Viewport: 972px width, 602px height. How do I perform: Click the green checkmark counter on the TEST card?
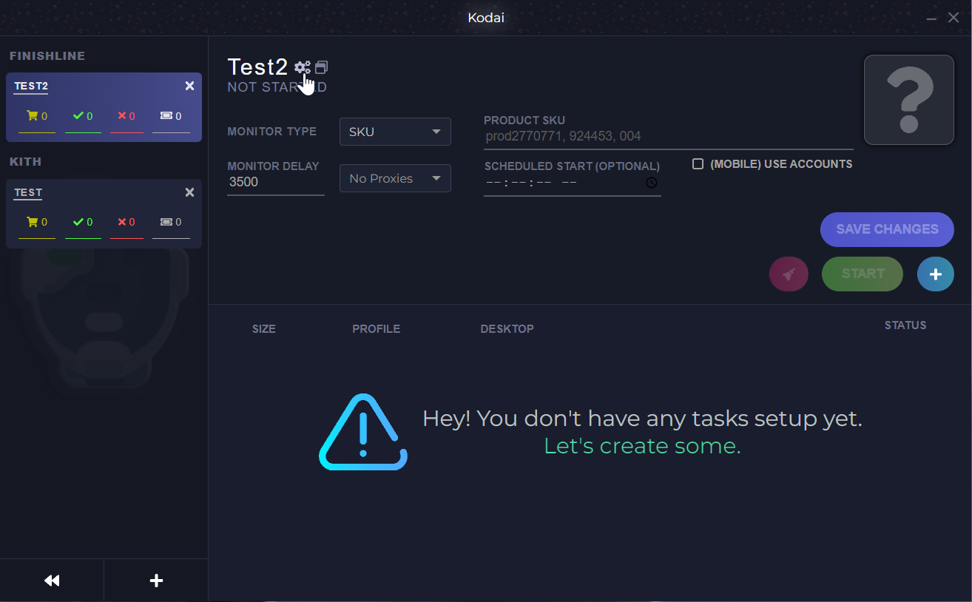click(83, 222)
